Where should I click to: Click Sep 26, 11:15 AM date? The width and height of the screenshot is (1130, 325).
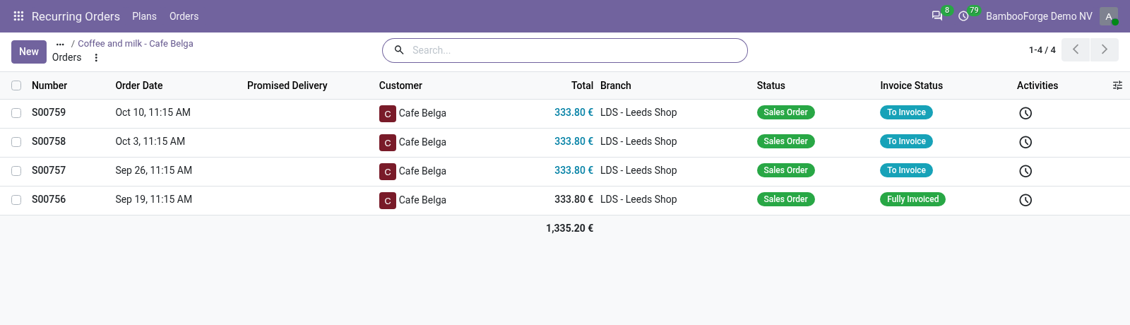coord(154,170)
